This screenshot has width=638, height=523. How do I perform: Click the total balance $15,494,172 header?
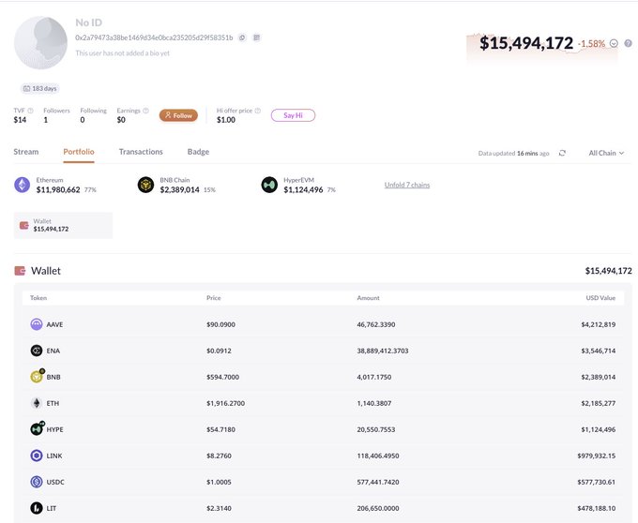click(526, 43)
